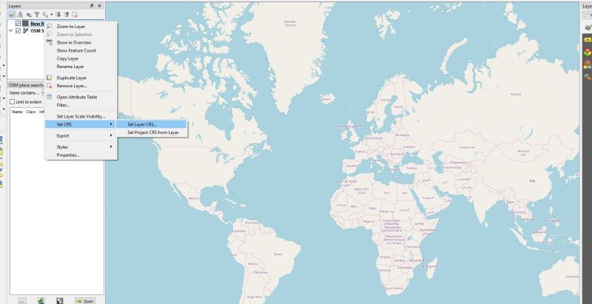Select Set Project CRS from Layer
This screenshot has width=592, height=304.
coord(153,132)
